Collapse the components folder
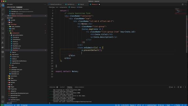The height and width of the screenshot is (106, 188). pyautogui.click(x=16, y=33)
